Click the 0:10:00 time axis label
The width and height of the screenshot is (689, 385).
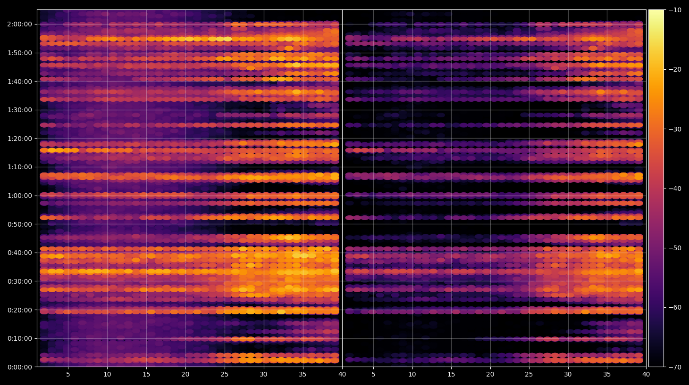(20, 338)
